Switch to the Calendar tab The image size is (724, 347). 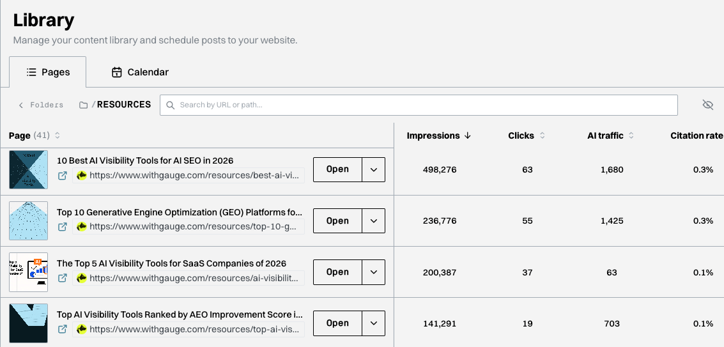coord(140,72)
